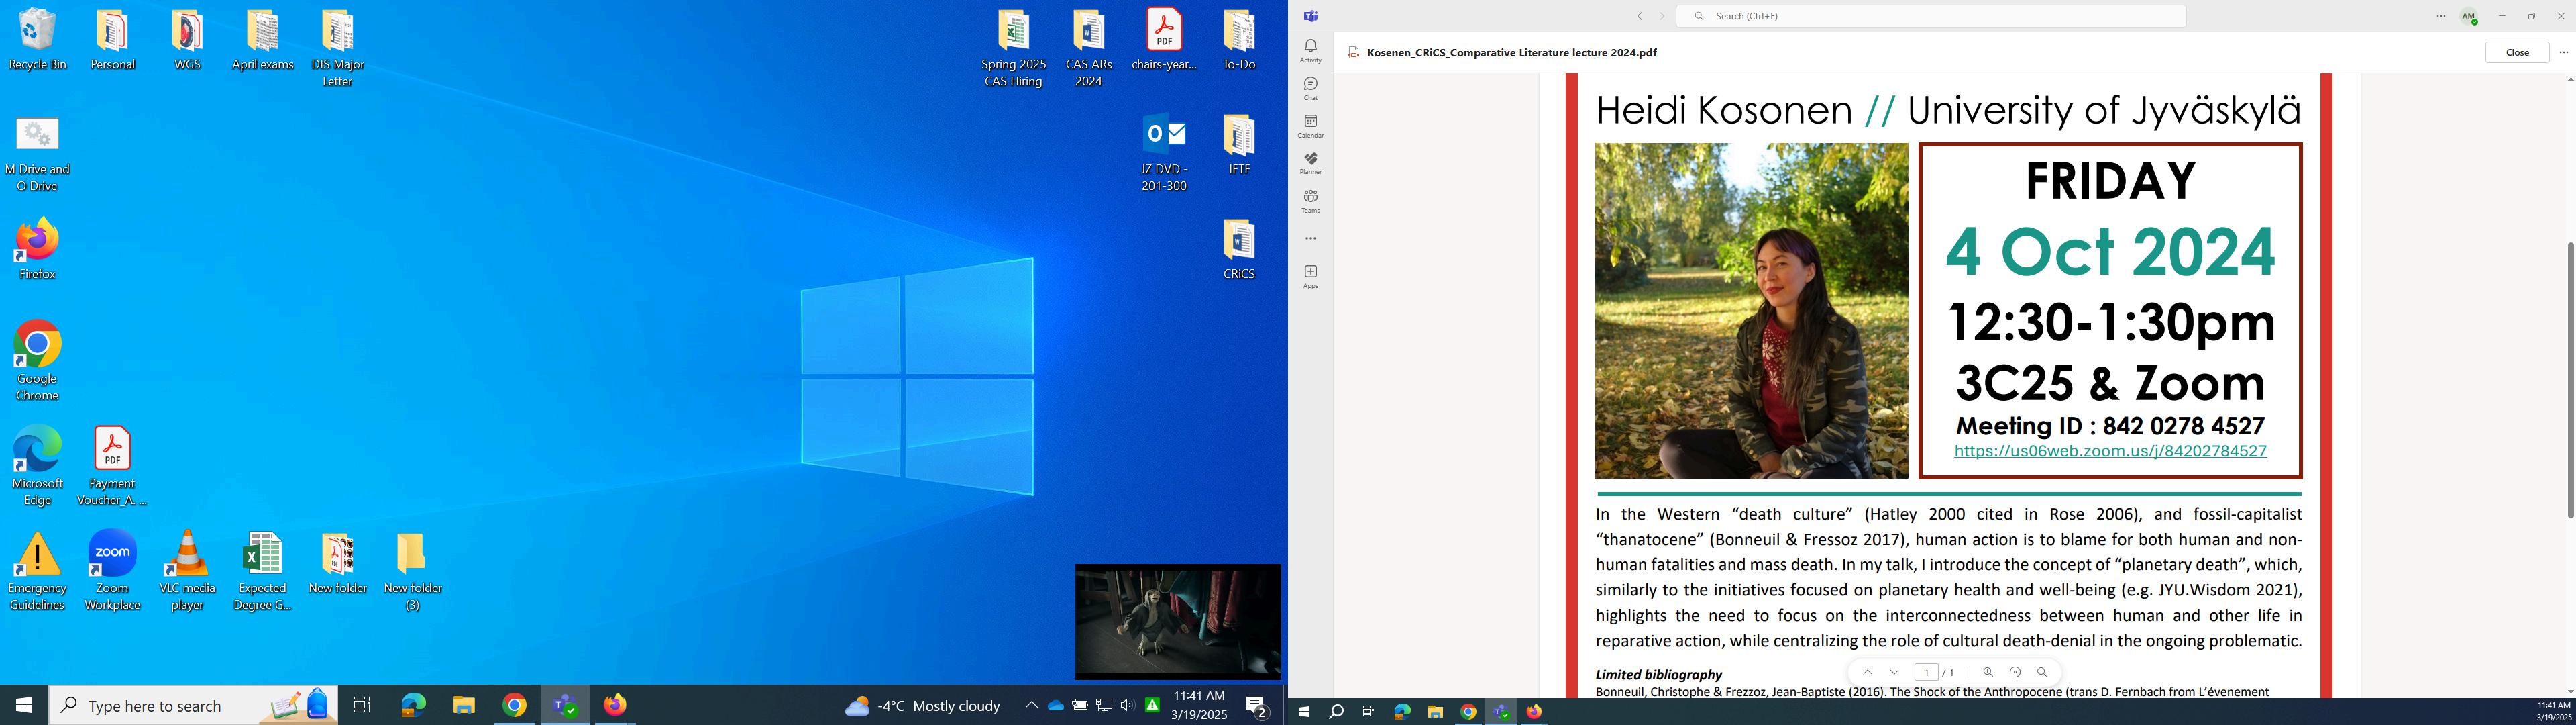Click the PDF page number field

[x=1926, y=672]
